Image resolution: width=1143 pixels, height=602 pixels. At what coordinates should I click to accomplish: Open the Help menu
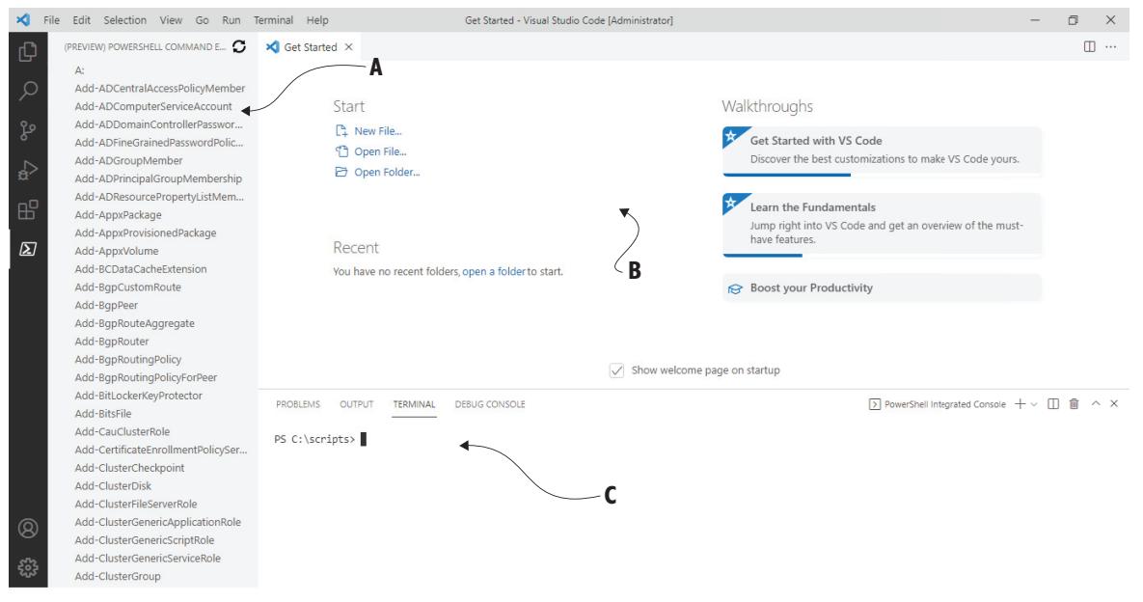point(317,20)
